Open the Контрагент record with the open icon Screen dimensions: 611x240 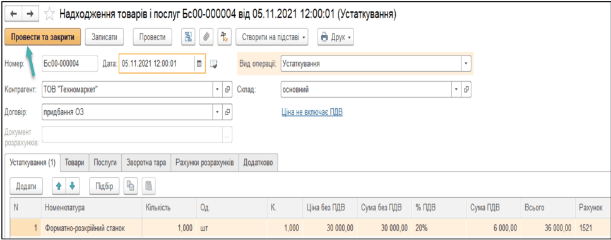click(x=228, y=90)
